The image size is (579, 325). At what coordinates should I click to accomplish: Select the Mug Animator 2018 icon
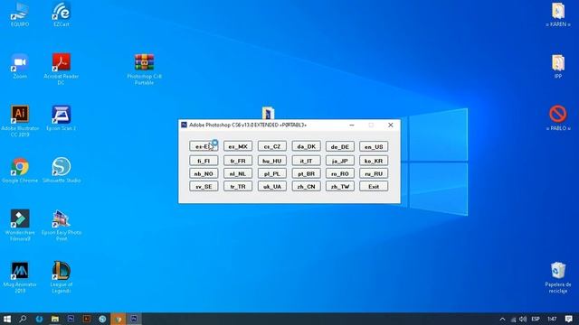tap(20, 277)
